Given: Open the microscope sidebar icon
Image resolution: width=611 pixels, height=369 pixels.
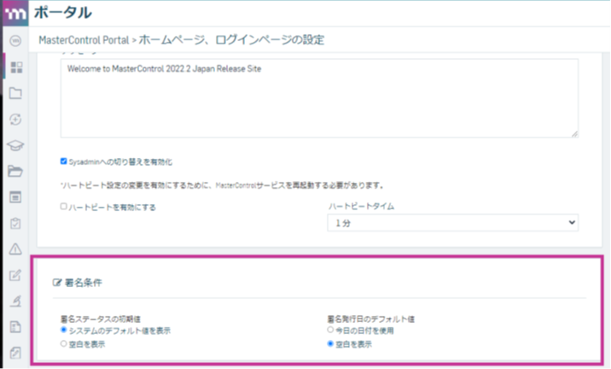Looking at the screenshot, I should 15,302.
